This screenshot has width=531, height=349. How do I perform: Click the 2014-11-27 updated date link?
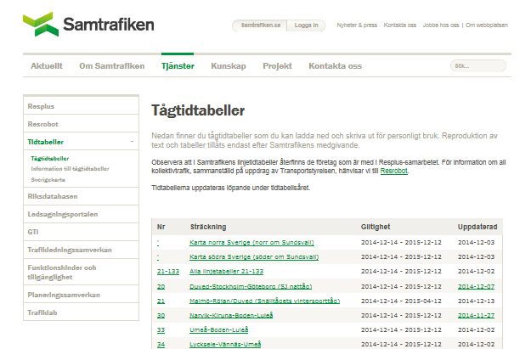pyautogui.click(x=476, y=316)
